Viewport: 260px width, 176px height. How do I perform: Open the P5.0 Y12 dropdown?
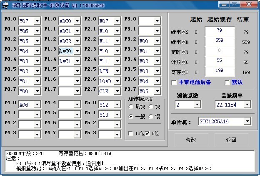(116, 105)
